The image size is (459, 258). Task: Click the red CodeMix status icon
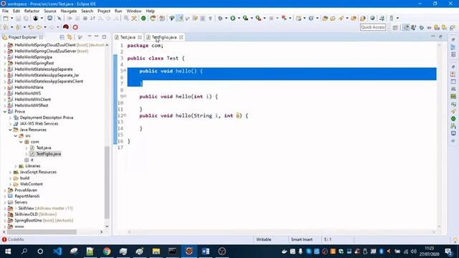pyautogui.click(x=4, y=239)
